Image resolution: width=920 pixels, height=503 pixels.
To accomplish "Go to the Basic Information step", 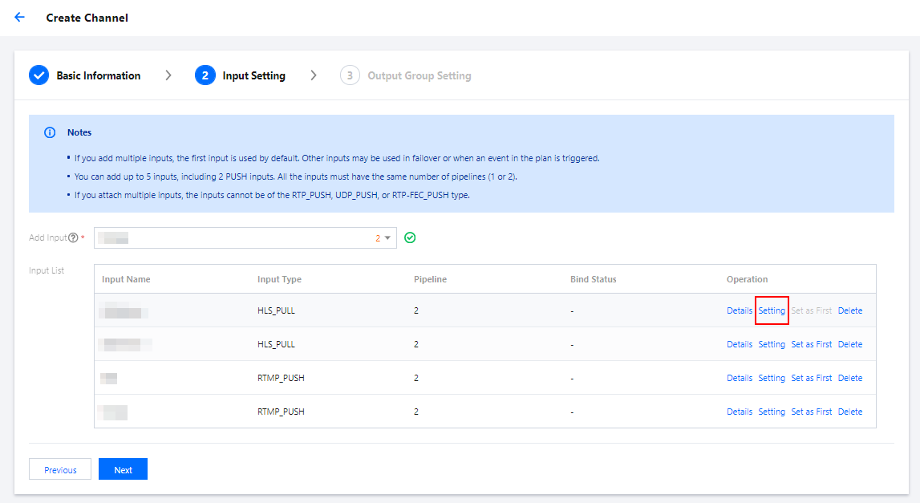I will (98, 75).
